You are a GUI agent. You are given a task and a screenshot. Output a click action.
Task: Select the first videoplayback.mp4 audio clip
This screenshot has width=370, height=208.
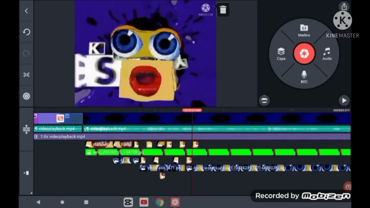point(58,129)
